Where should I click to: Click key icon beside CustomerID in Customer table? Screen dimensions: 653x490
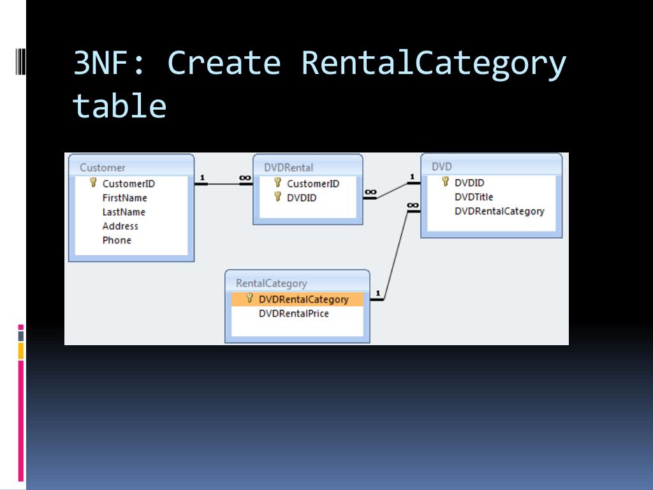93,183
